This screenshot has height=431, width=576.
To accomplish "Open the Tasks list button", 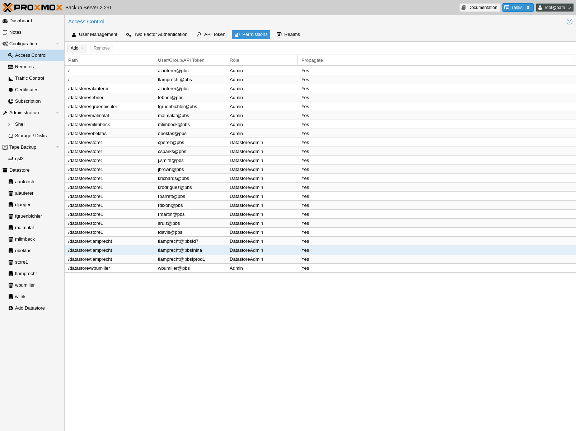I will [x=518, y=8].
